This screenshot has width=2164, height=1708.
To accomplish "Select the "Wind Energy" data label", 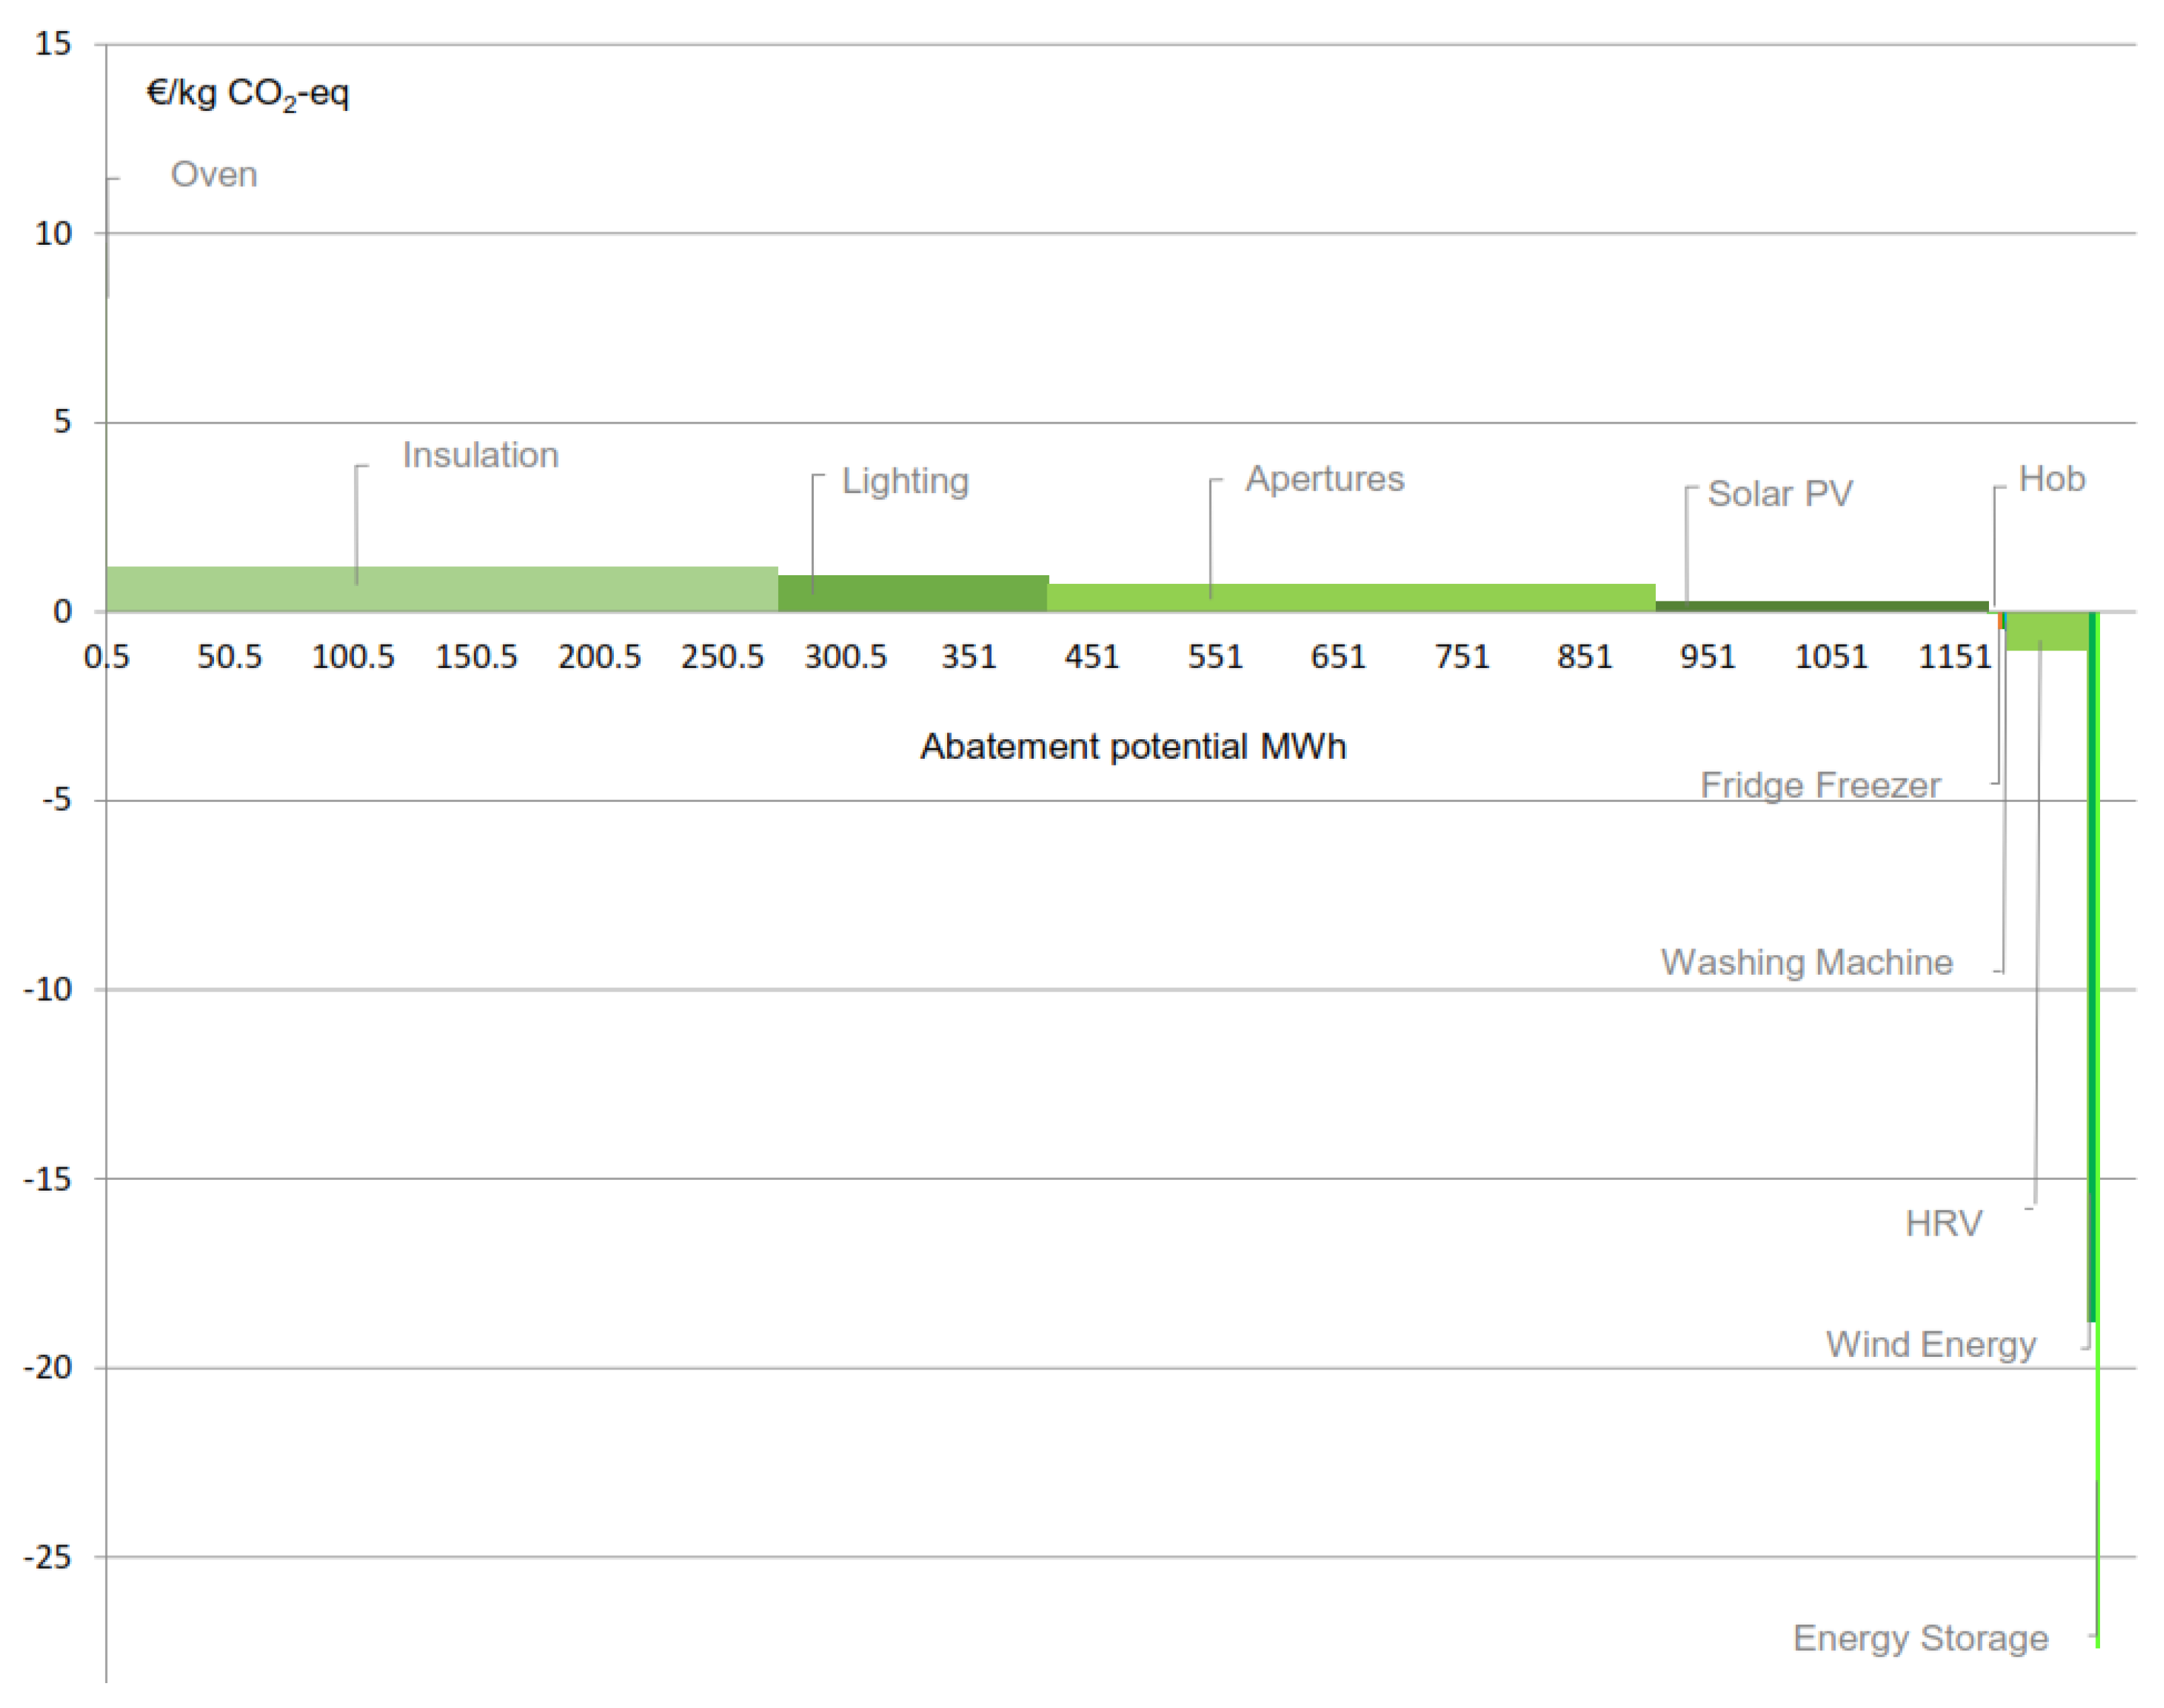I will [1930, 1344].
